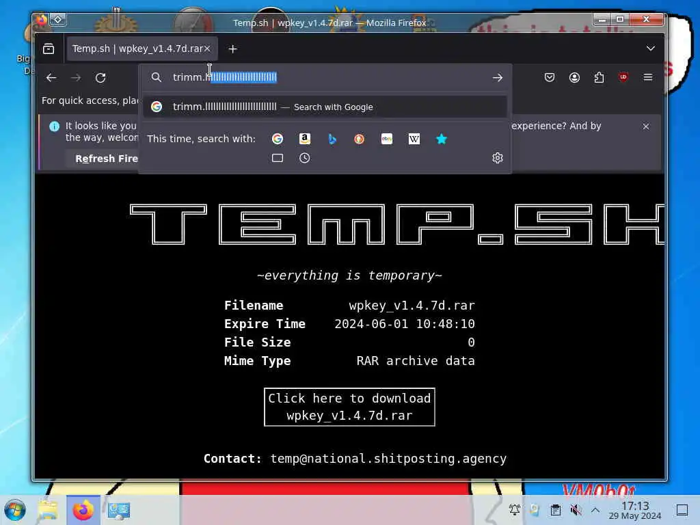Image resolution: width=700 pixels, height=525 pixels.
Task: Search history with the clock icon
Action: click(x=304, y=158)
